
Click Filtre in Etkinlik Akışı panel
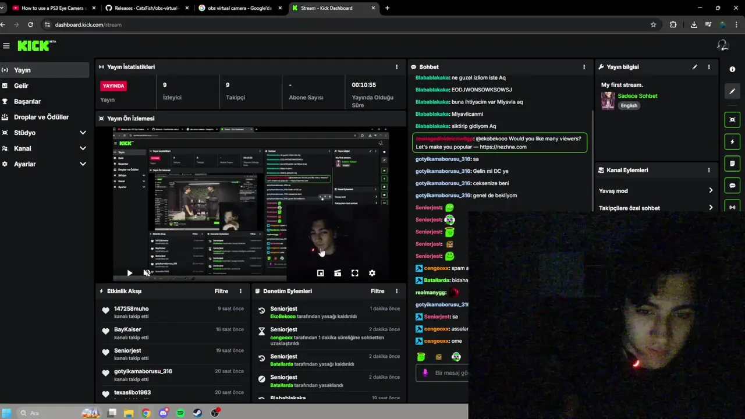coord(221,291)
